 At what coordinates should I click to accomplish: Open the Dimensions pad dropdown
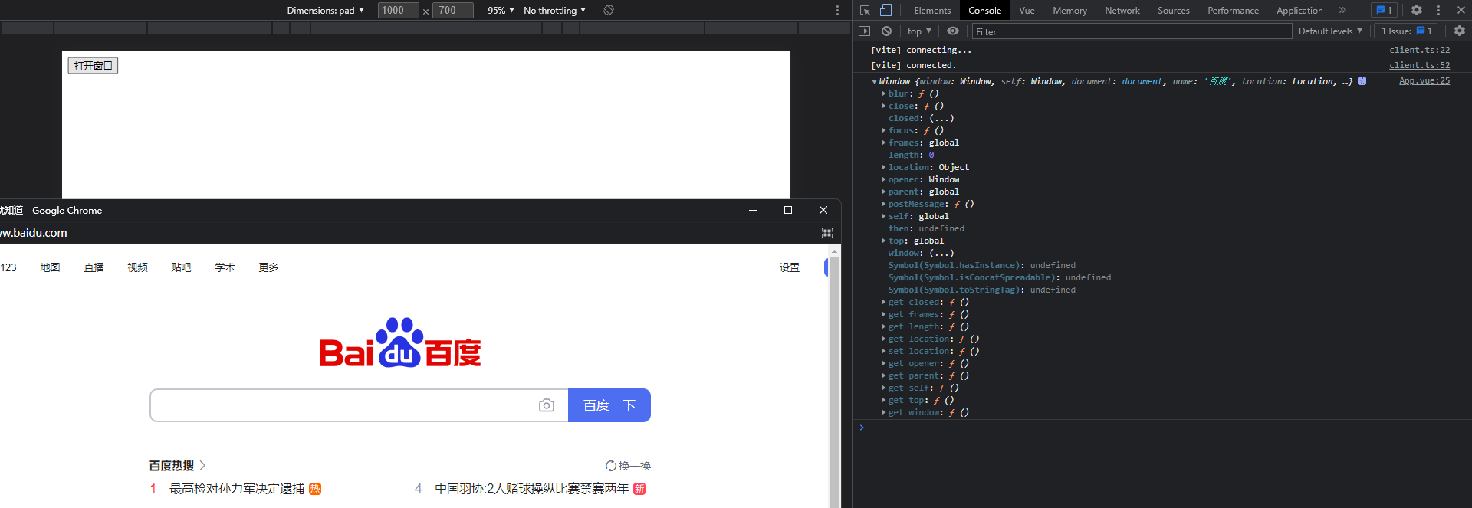pos(326,10)
